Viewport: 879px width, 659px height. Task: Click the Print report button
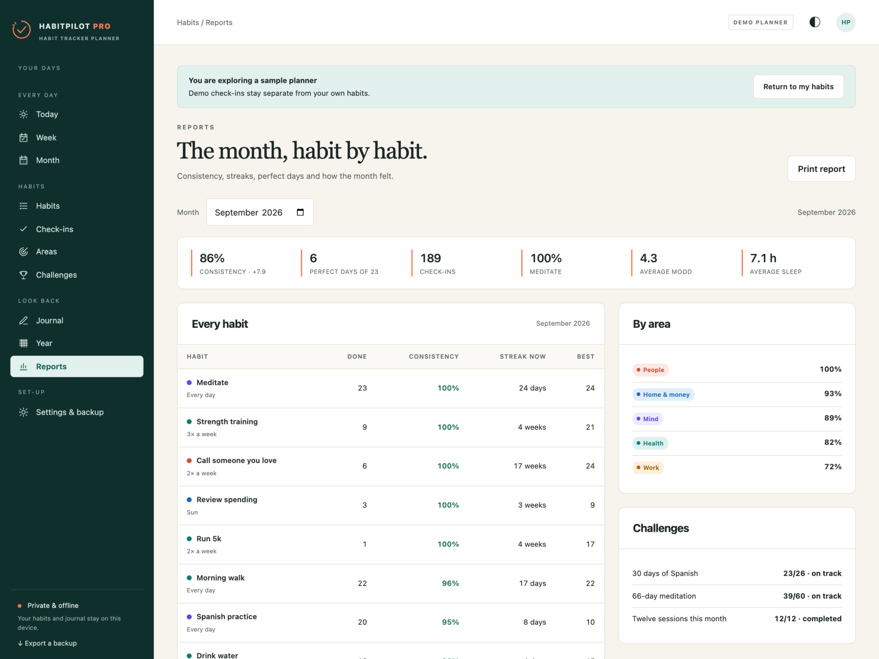coord(821,169)
